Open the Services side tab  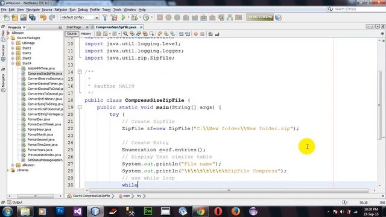[x=3, y=53]
